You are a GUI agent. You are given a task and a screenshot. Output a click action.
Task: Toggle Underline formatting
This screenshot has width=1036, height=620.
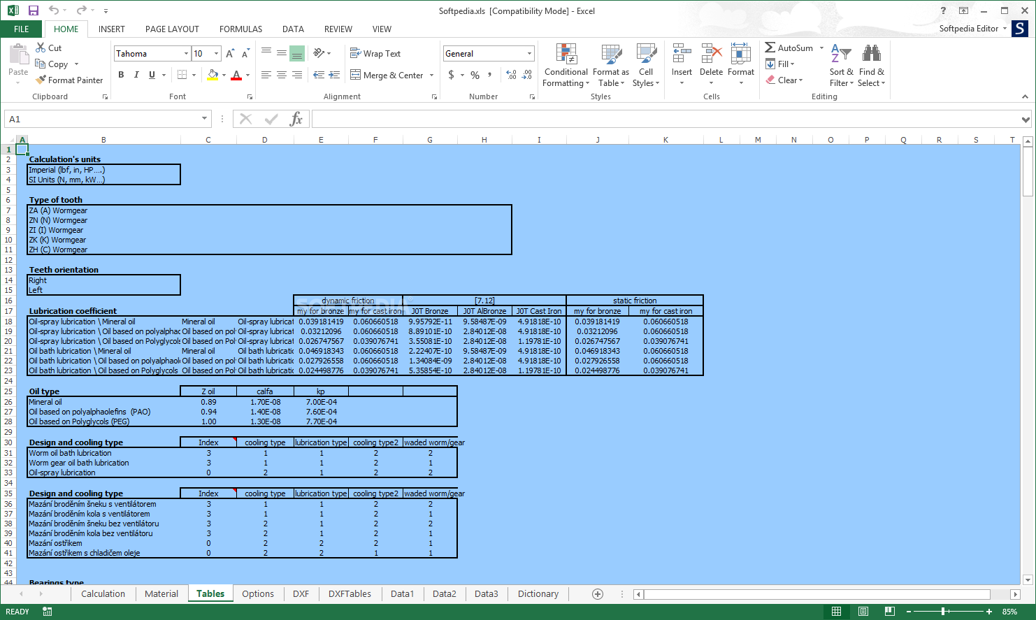pos(152,74)
